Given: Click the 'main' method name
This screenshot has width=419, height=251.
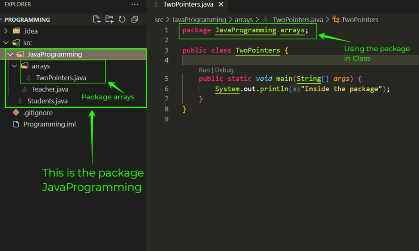Looking at the screenshot, I should coord(284,79).
